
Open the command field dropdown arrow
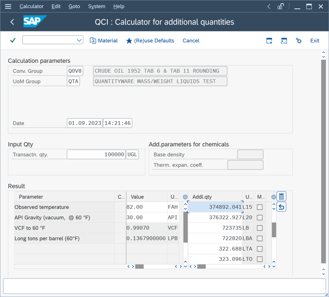(x=79, y=40)
